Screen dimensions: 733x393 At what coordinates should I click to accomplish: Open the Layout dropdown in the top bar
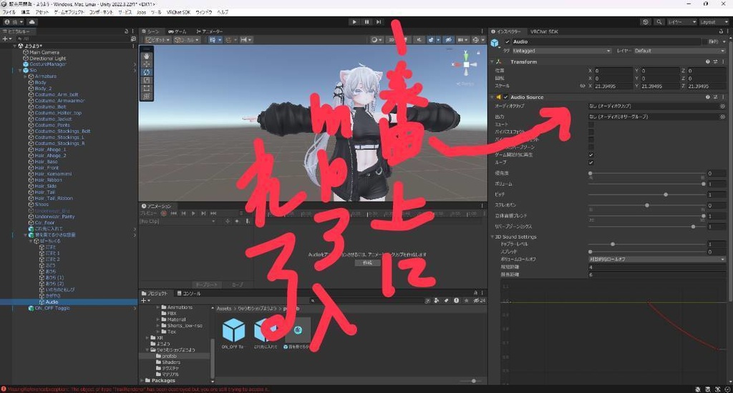coord(714,22)
